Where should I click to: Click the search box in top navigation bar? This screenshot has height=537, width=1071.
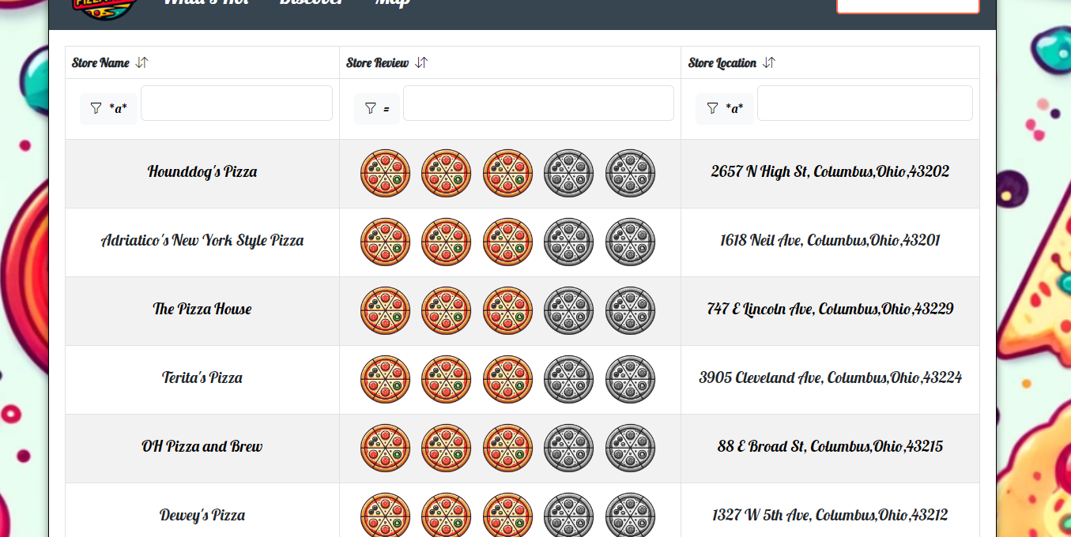coord(907,5)
